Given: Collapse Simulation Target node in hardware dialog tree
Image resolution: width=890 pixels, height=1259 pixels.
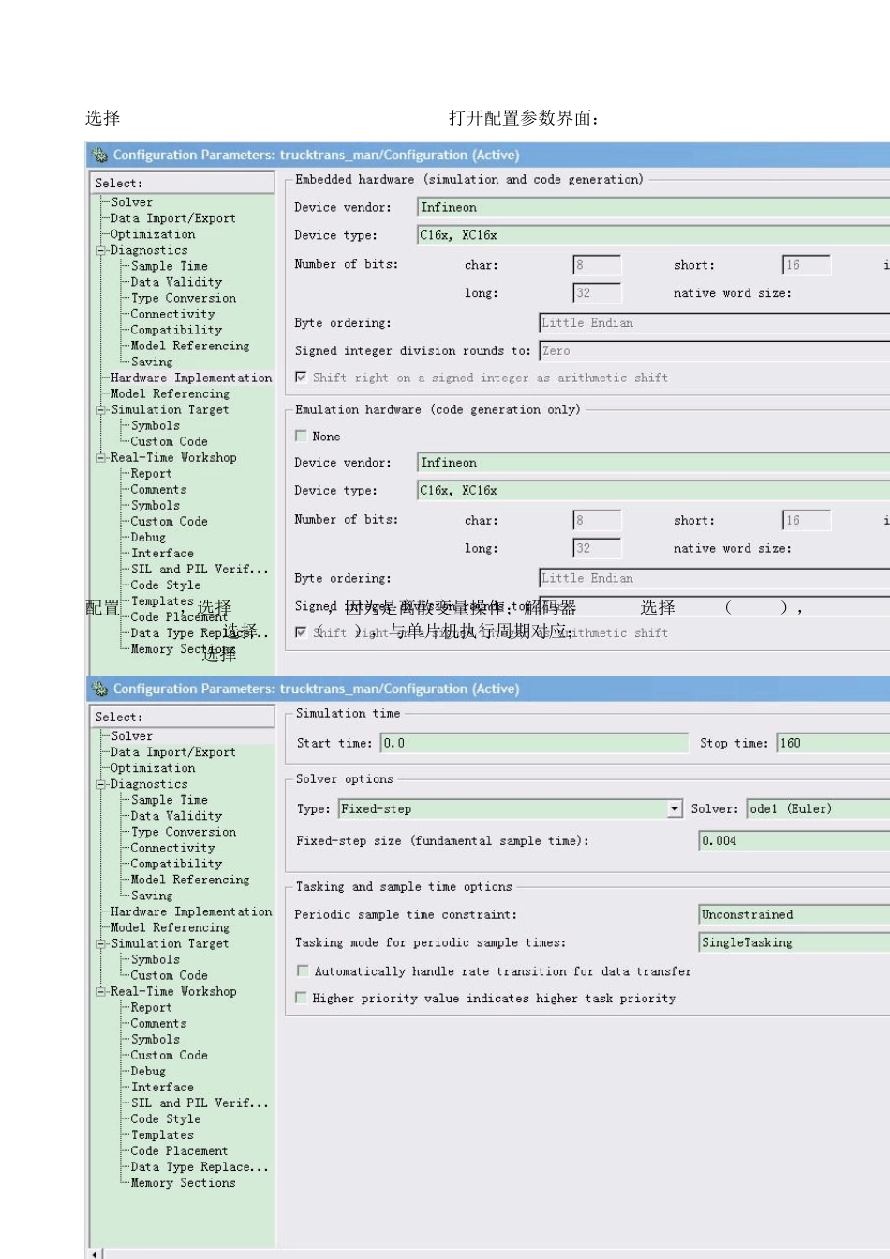Looking at the screenshot, I should [x=100, y=409].
